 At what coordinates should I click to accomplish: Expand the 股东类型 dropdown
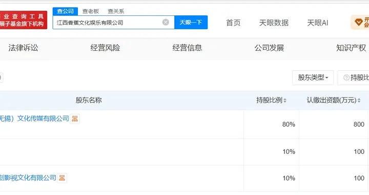tap(313, 77)
